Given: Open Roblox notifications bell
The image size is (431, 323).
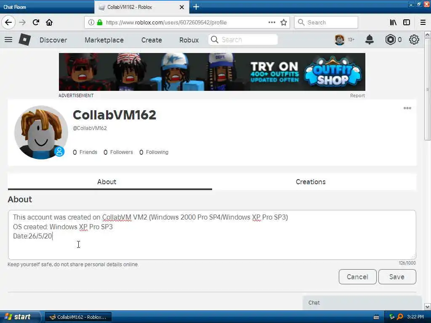Looking at the screenshot, I should click(x=370, y=40).
